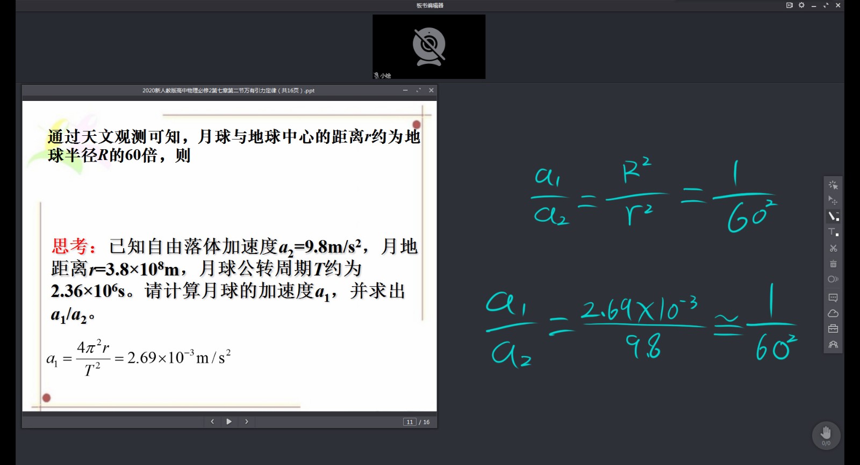Click the disabled camera video tile
This screenshot has width=860, height=465.
(x=429, y=47)
